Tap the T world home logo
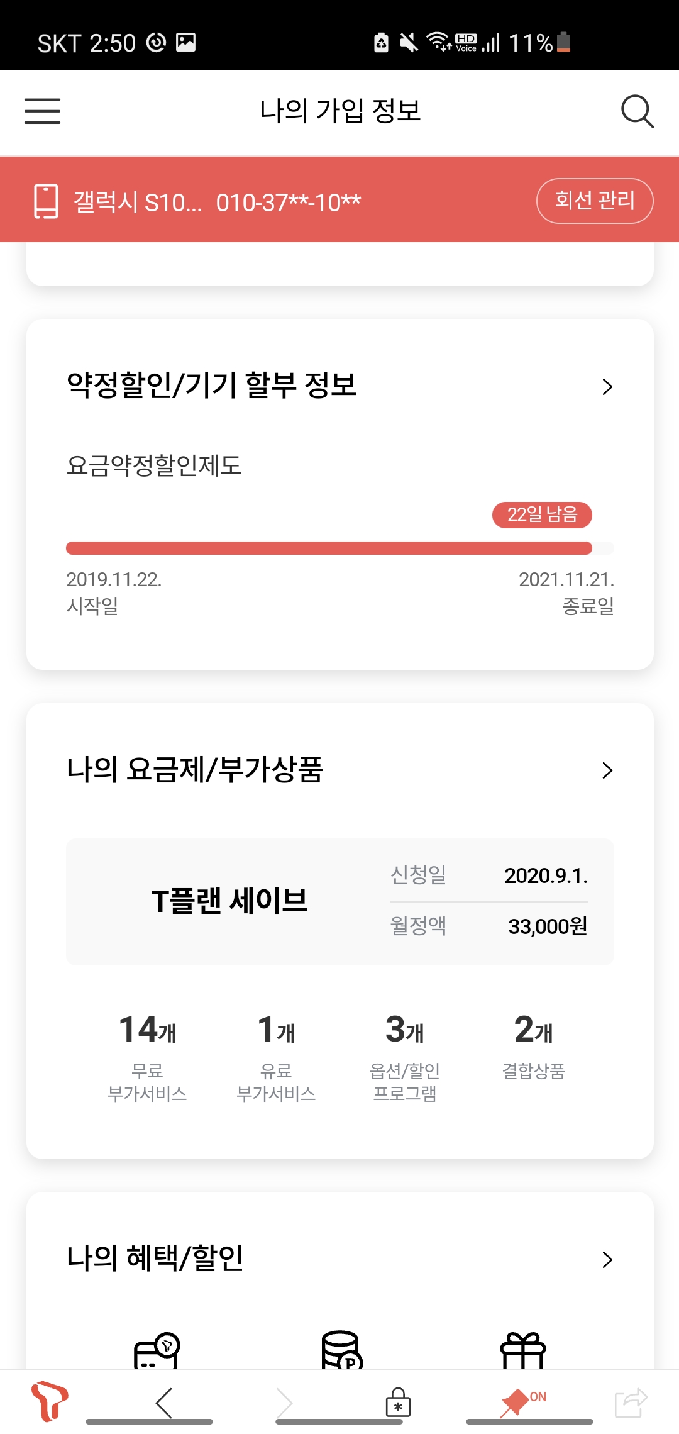This screenshot has width=679, height=1434. [x=49, y=1401]
